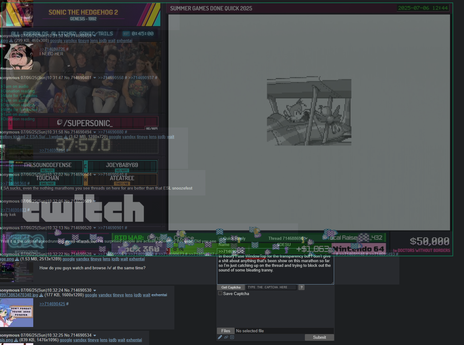Viewport: 464px width, 345px height.
Task: Open the 'kicked 2 ESA' webm file name link
Action: click(x=31, y=137)
